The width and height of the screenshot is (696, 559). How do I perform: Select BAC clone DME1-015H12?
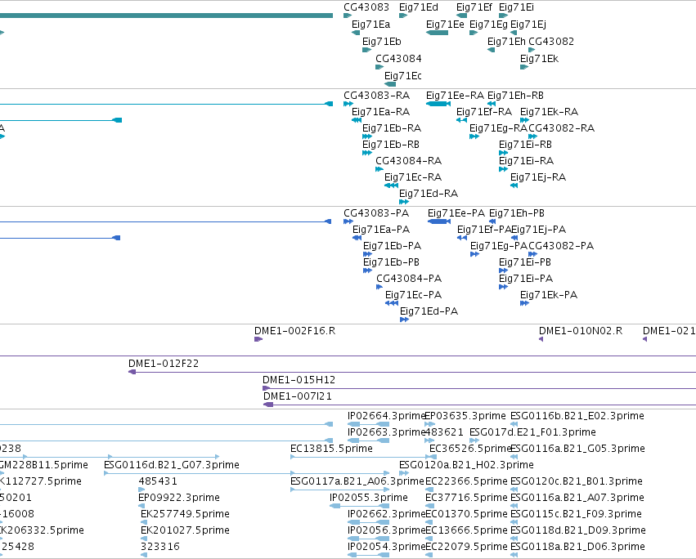299,380
